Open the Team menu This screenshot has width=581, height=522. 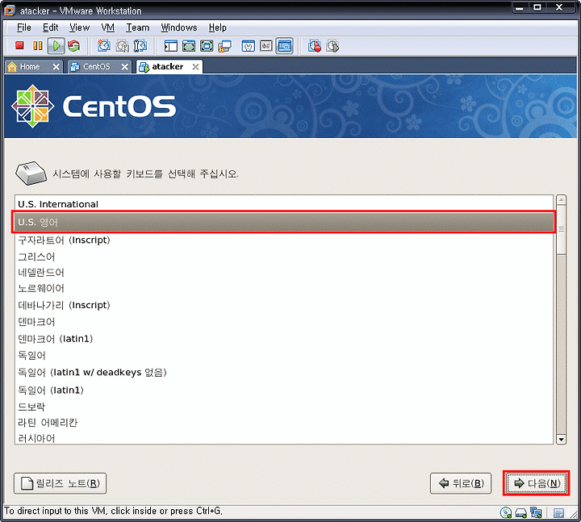pos(138,27)
